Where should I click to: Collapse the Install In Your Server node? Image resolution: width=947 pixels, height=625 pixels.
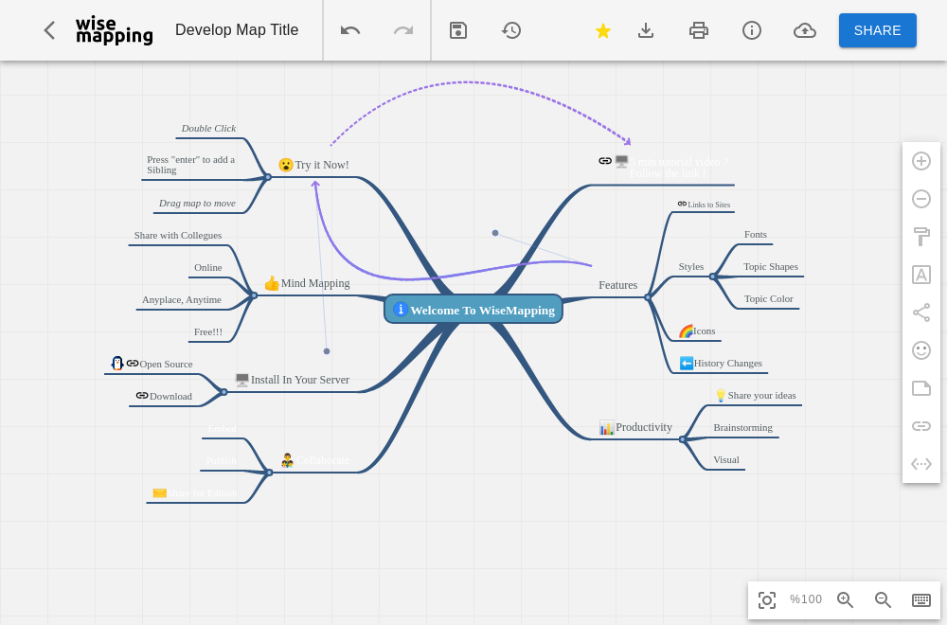click(x=224, y=392)
